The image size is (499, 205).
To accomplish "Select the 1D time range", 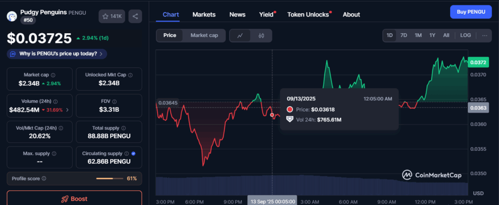I will [389, 36].
